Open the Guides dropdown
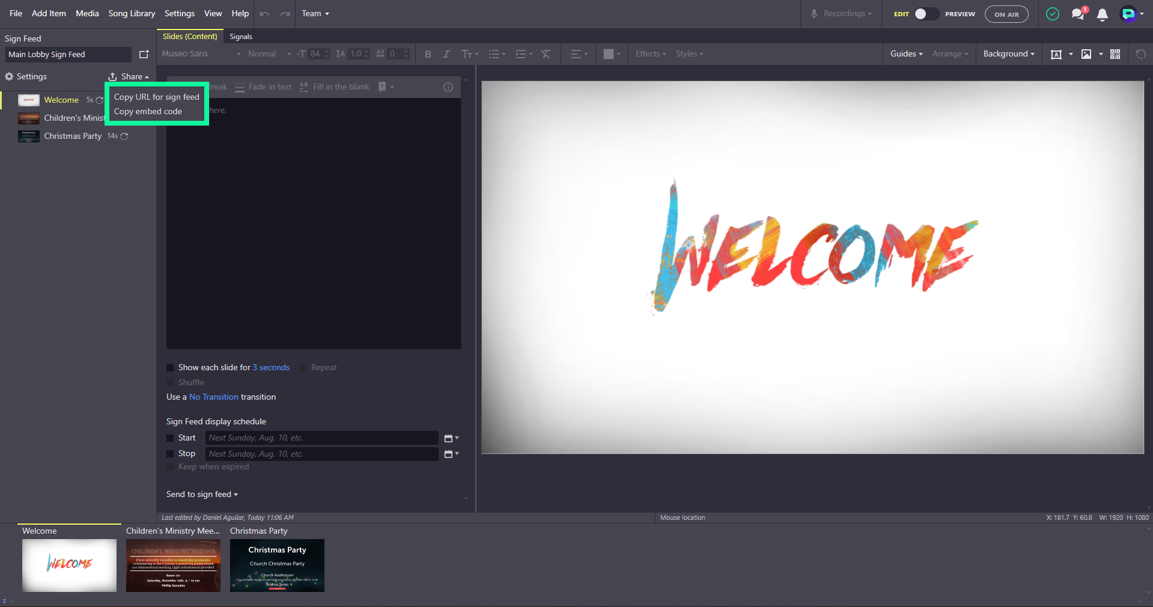The width and height of the screenshot is (1153, 607). tap(906, 54)
